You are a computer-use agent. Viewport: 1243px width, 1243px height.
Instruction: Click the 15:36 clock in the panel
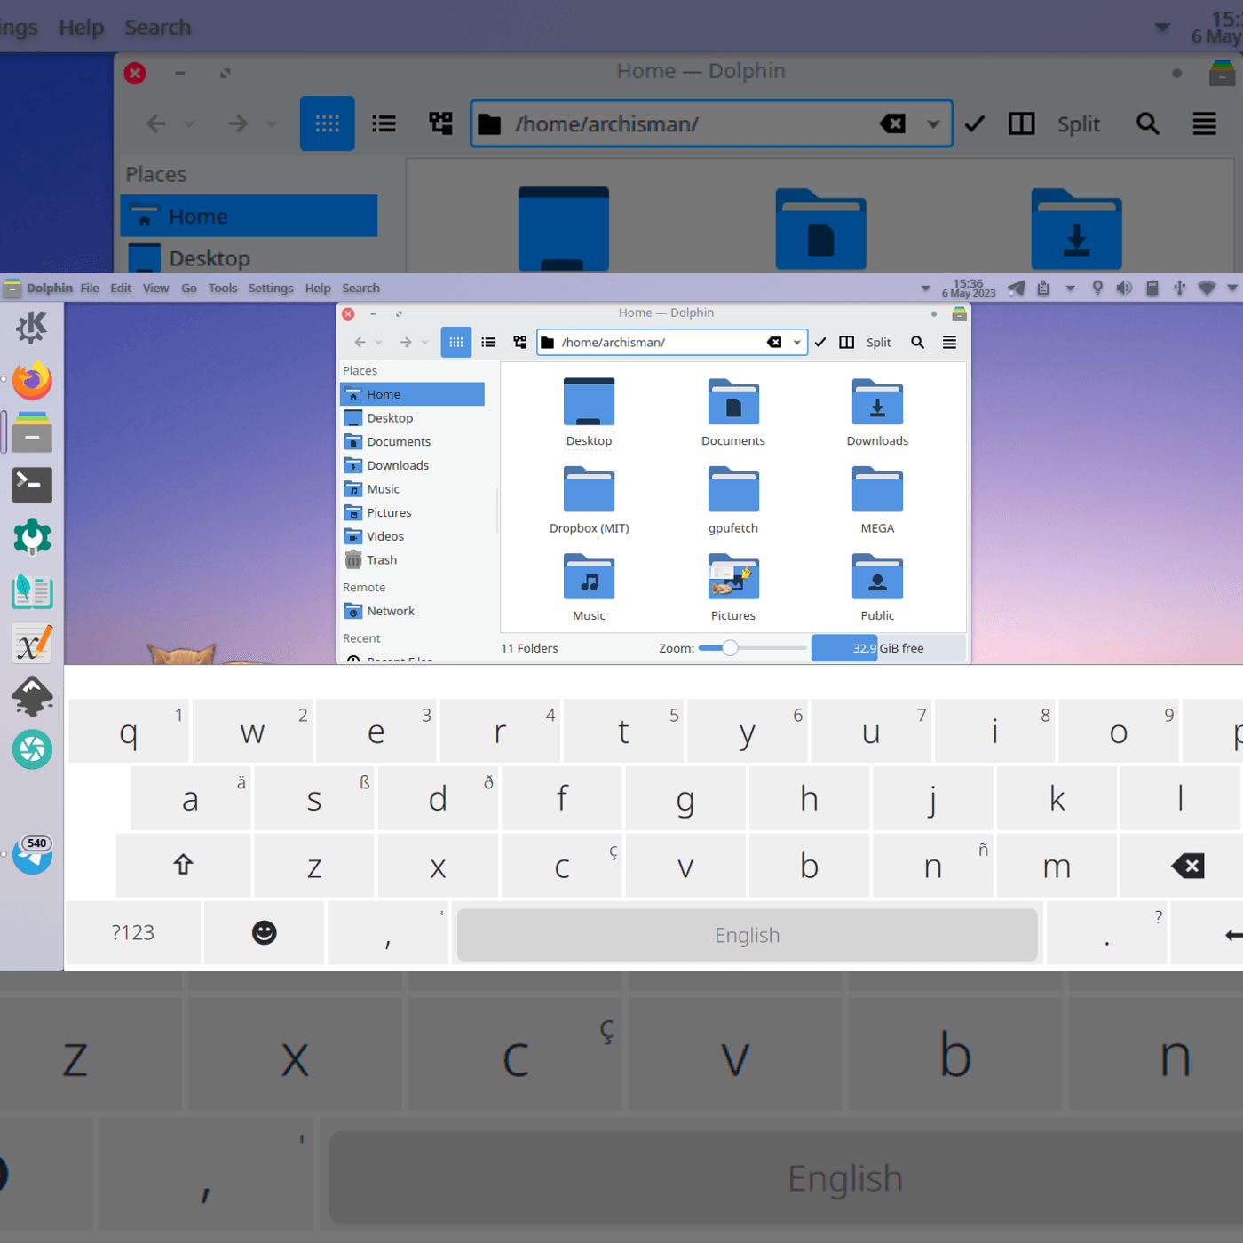tap(969, 288)
